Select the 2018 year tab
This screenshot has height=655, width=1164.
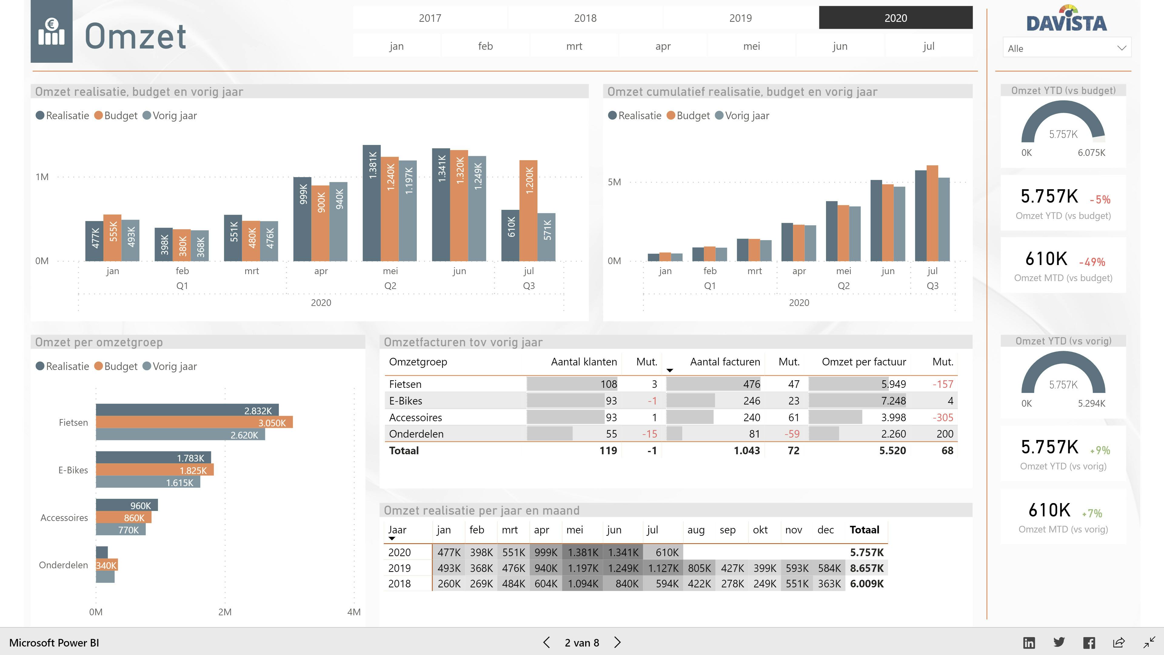(x=585, y=18)
